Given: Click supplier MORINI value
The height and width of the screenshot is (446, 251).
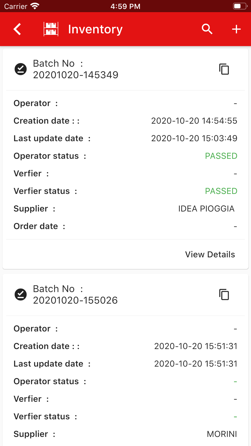Looking at the screenshot, I should pyautogui.click(x=222, y=434).
